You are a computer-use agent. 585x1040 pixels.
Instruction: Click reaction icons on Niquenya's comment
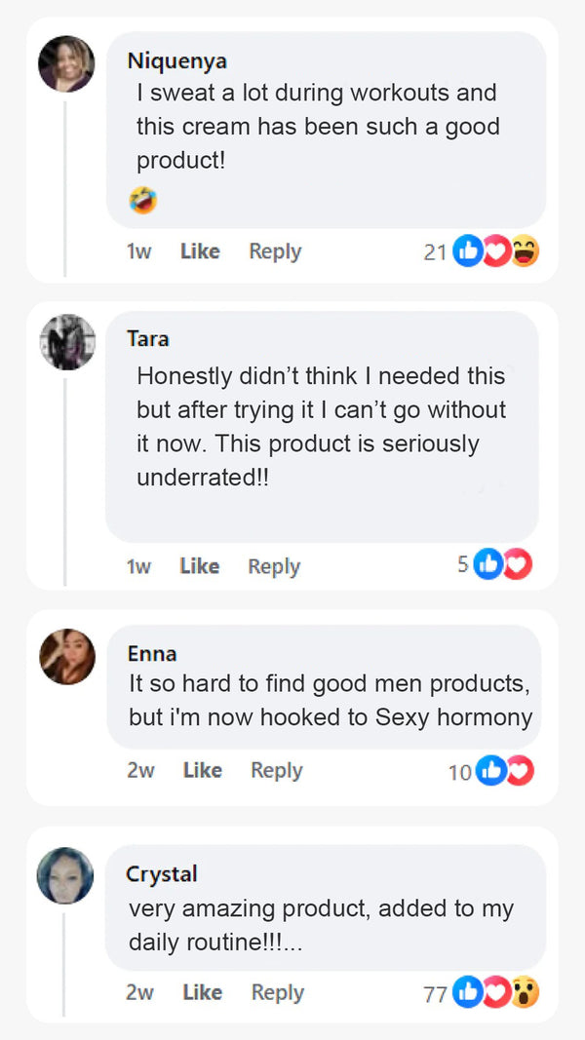[496, 251]
